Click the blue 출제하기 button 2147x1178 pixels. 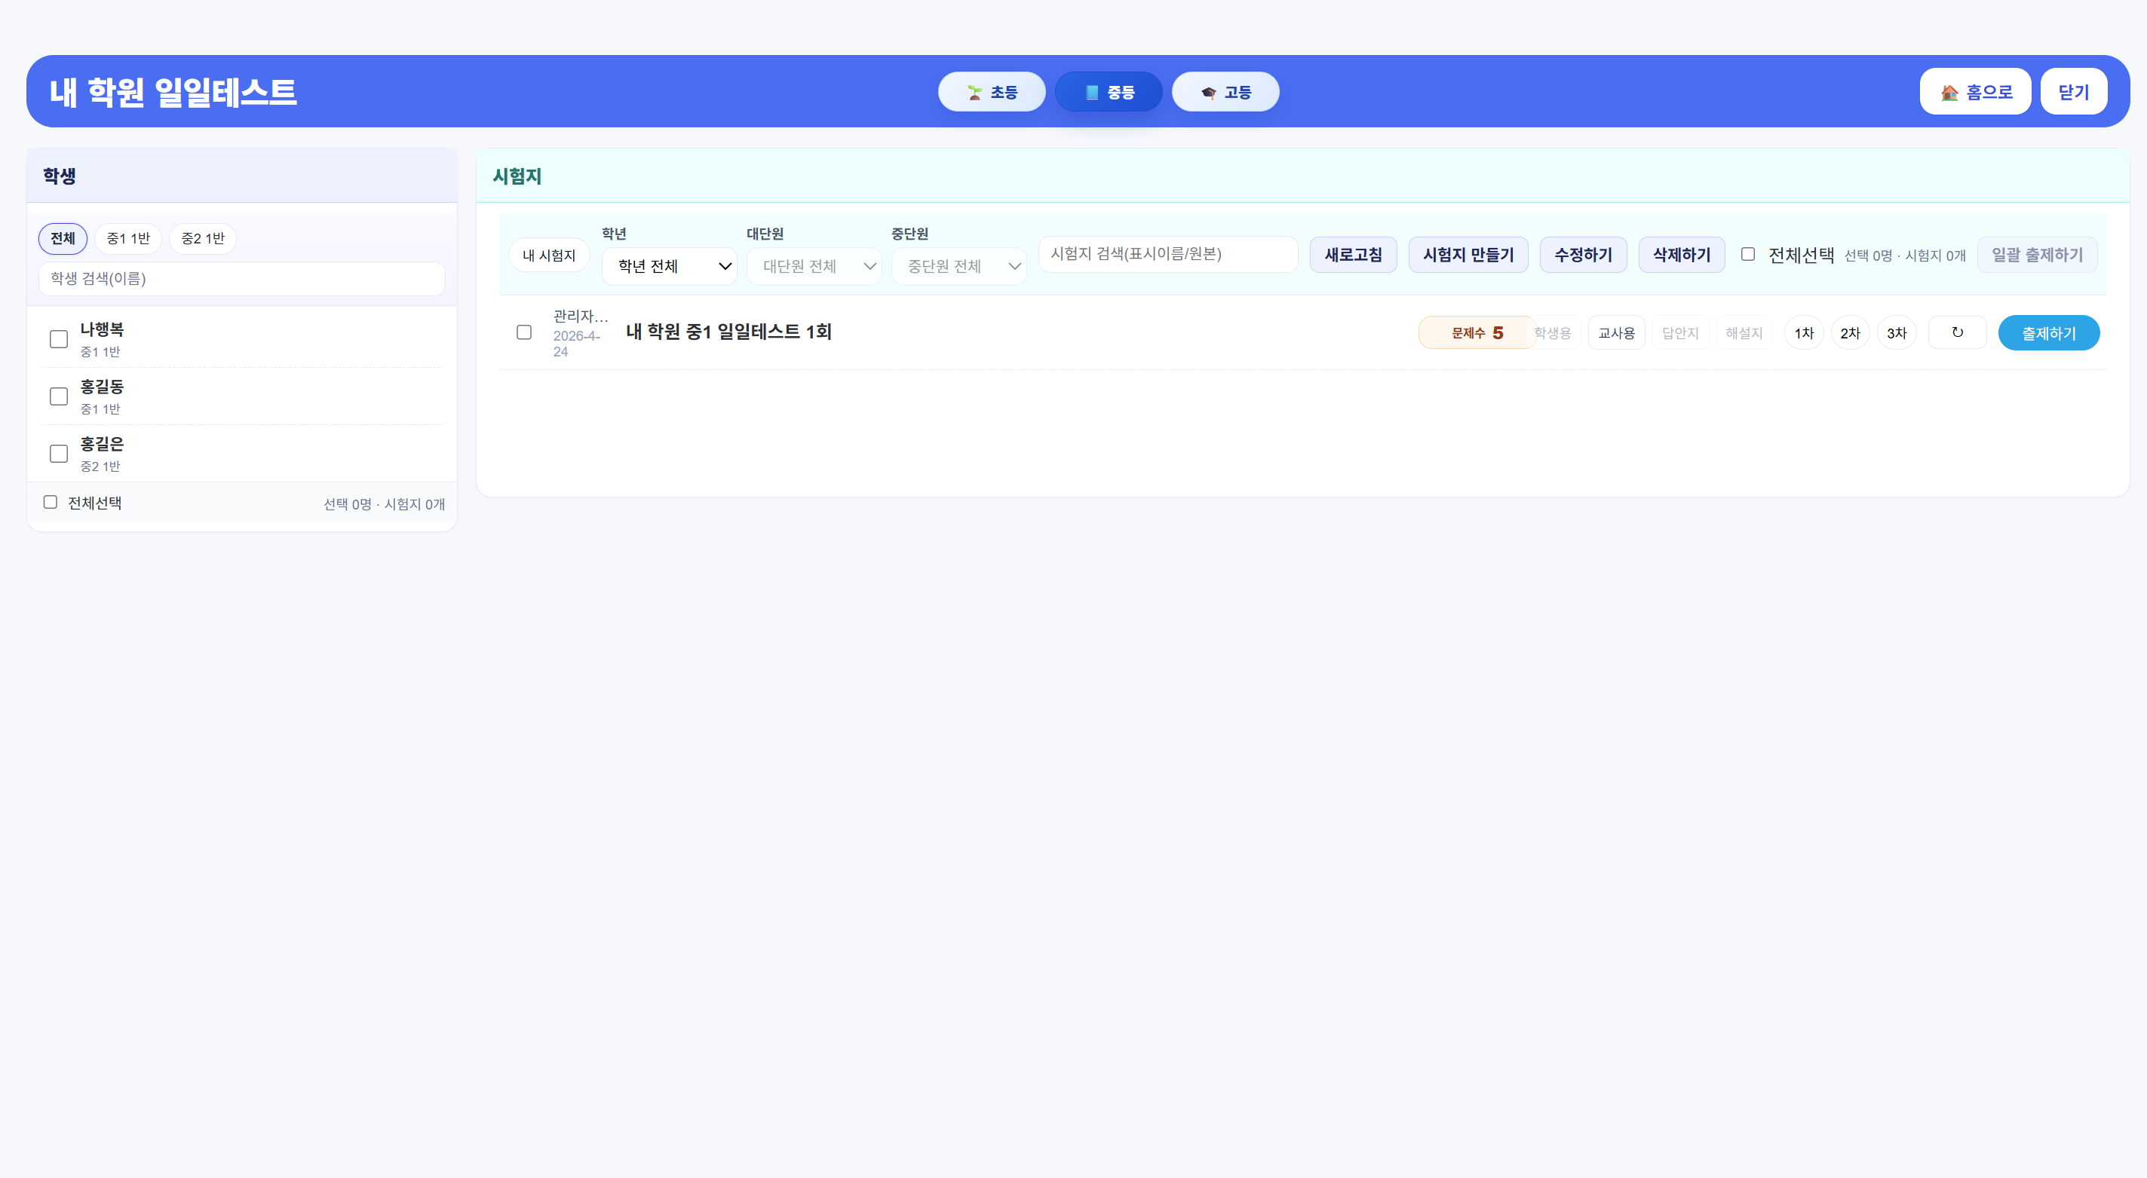2049,333
